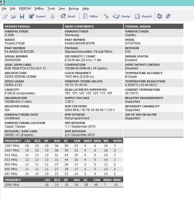Screen dimensions: 194x203
Task: Select the 2000 MHz XMP timing row
Action: (x=63, y=185)
